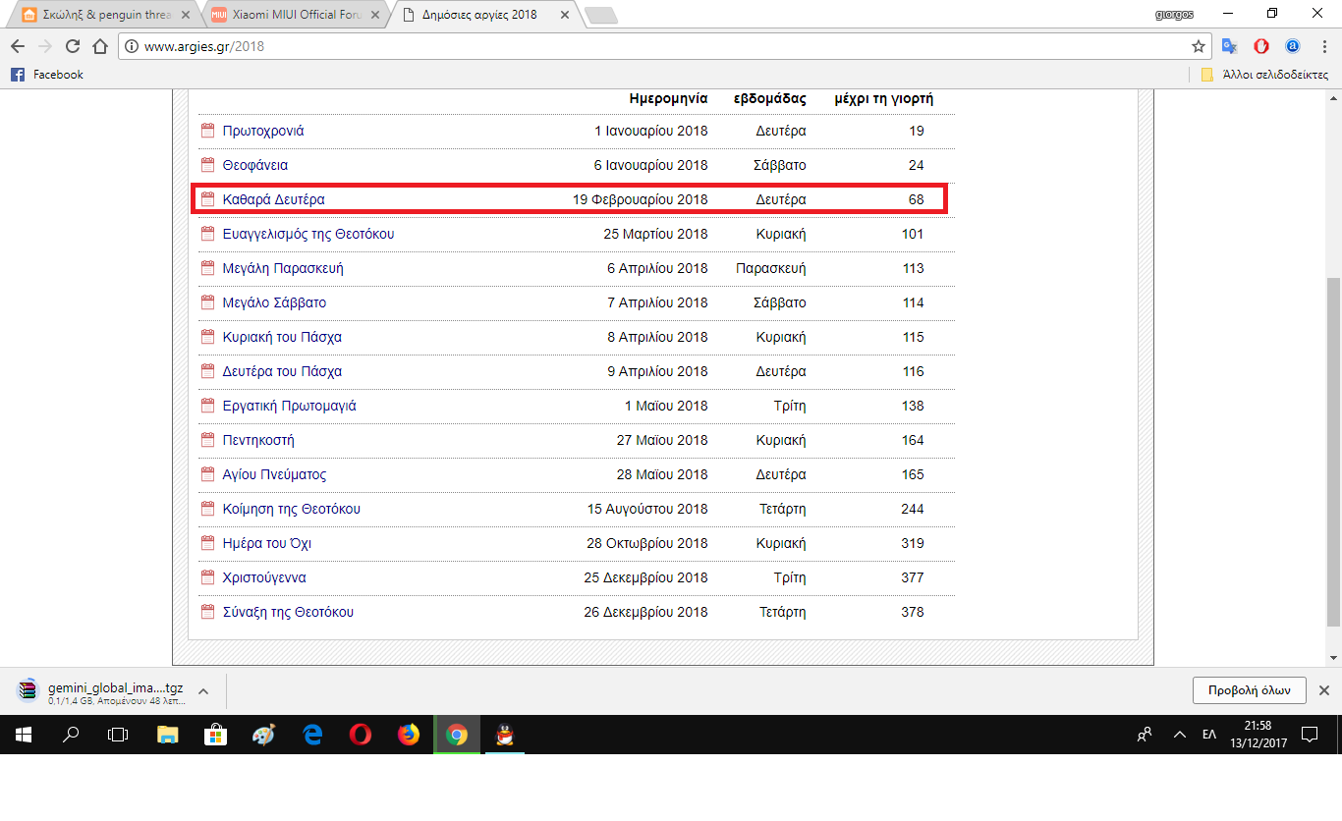Click the Google Translate extension icon

pyautogui.click(x=1229, y=46)
